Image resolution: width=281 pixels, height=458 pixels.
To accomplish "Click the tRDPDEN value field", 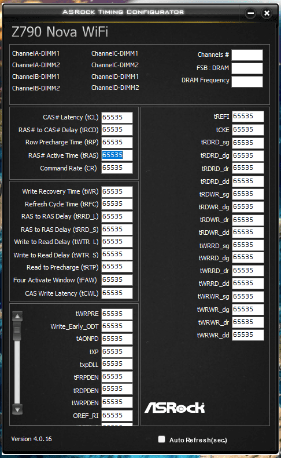I will click(117, 389).
